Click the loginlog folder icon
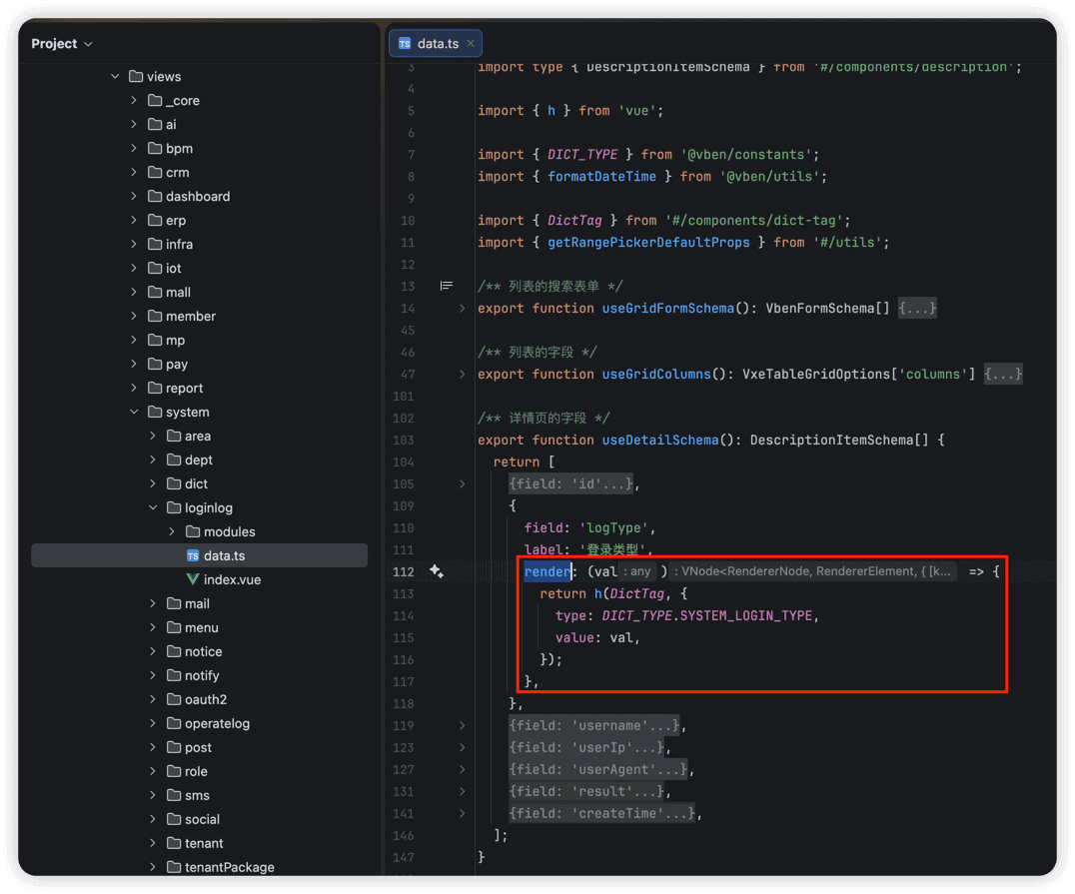 (x=174, y=508)
